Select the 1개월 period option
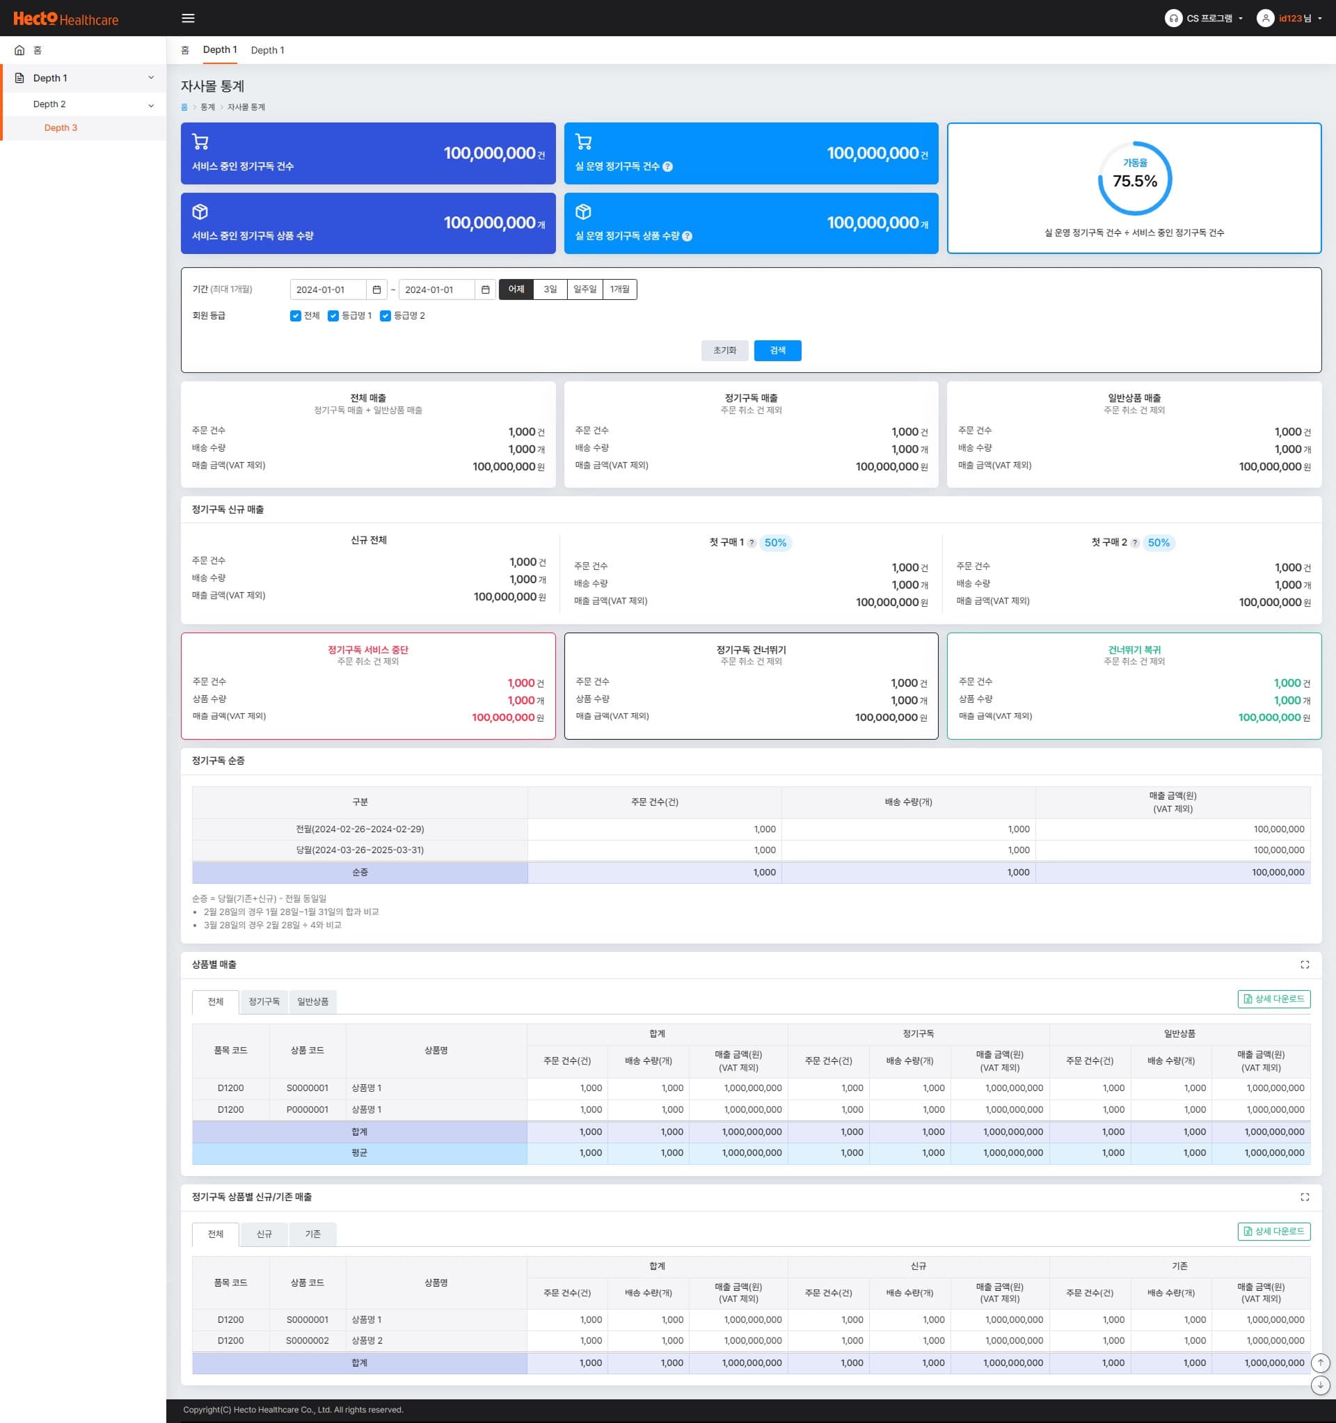The height and width of the screenshot is (1423, 1336). [620, 289]
